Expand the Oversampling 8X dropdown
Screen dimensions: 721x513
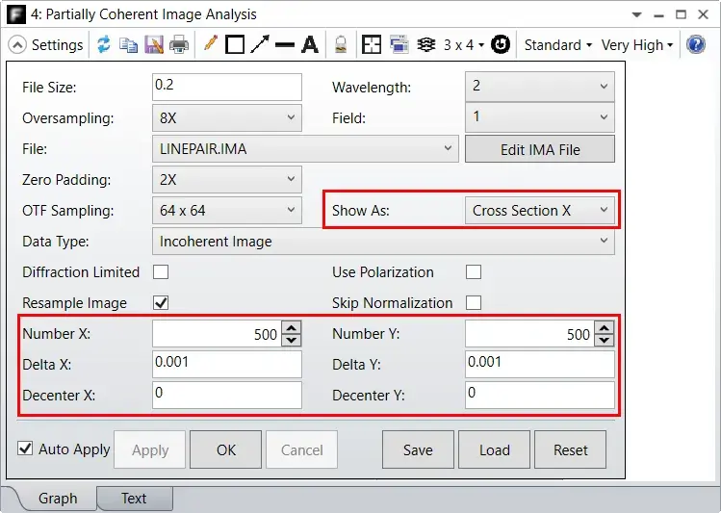coord(226,118)
